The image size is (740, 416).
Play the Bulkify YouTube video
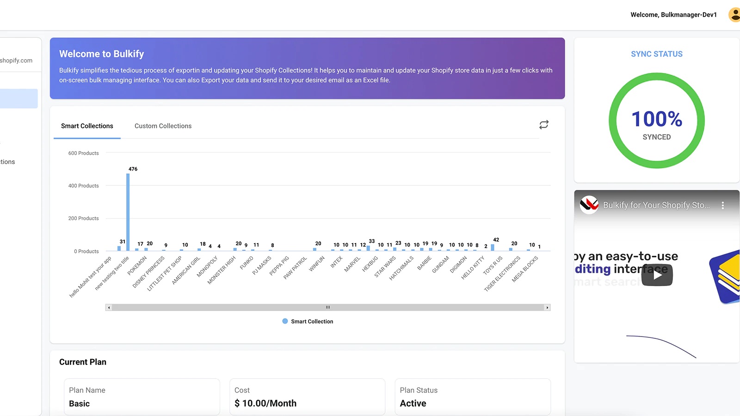pos(657,275)
